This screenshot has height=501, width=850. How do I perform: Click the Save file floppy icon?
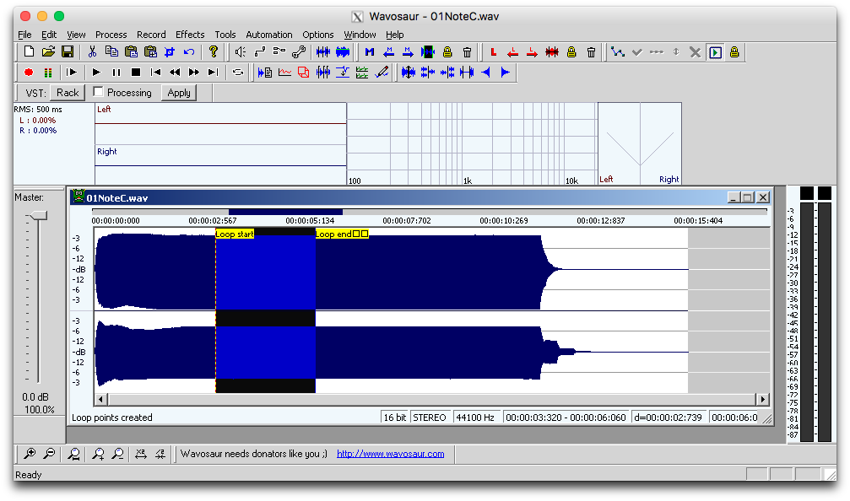pos(68,52)
